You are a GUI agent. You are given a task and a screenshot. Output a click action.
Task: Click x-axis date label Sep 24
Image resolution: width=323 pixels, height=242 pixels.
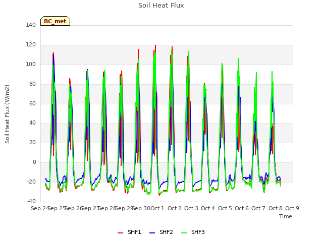[39, 208]
